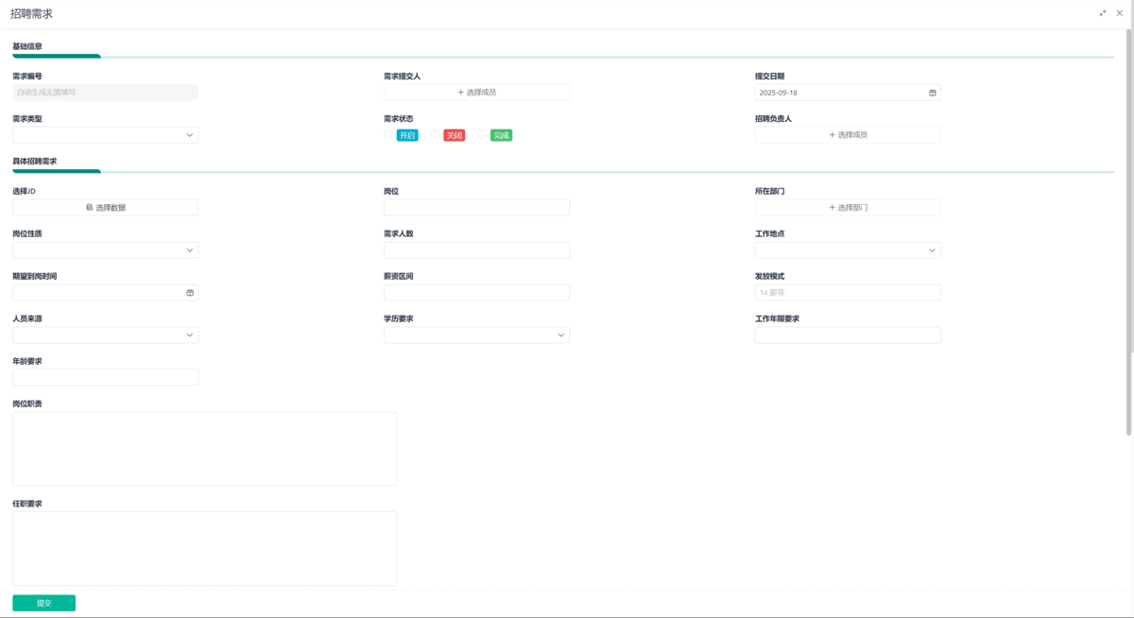Open the 岗位性质 dropdown
The width and height of the screenshot is (1134, 618).
coord(105,250)
